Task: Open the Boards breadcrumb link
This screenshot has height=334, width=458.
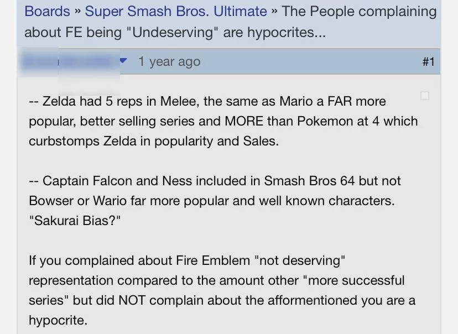Action: [47, 11]
